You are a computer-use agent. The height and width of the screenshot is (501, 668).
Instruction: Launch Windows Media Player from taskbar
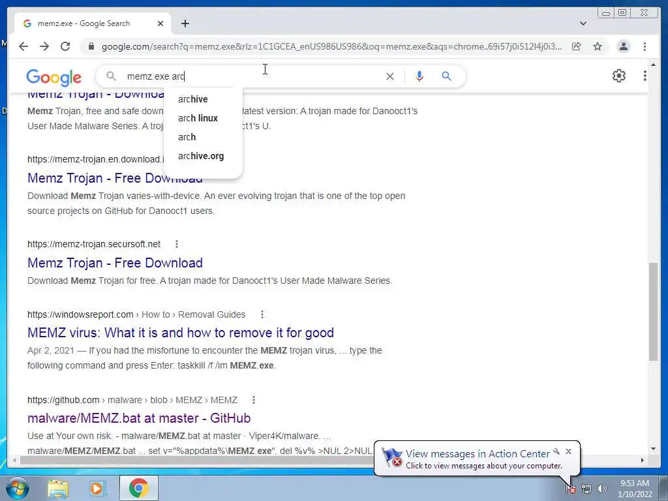pos(97,488)
